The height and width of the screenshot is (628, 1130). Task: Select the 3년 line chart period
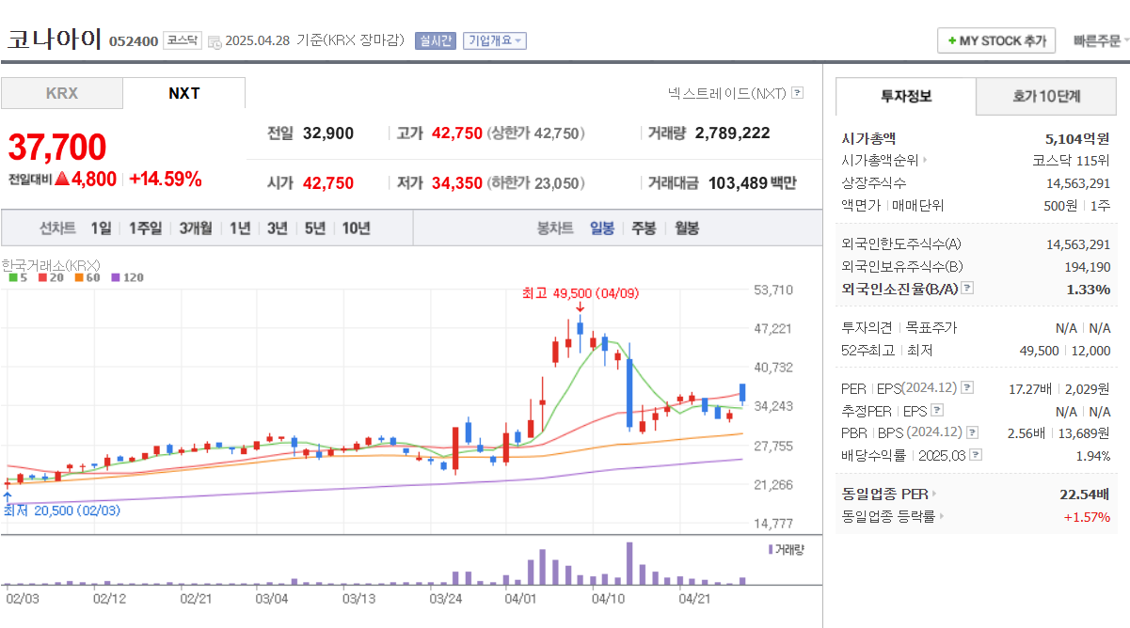(x=278, y=228)
